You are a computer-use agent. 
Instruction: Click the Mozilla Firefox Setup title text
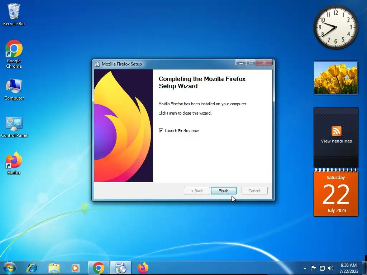coord(122,64)
